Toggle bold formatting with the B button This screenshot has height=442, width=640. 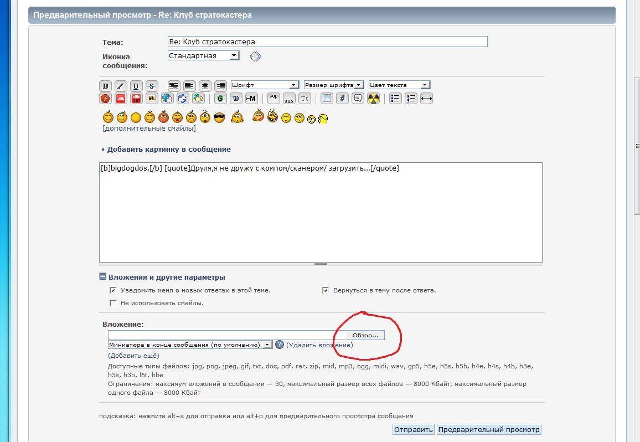[x=105, y=86]
